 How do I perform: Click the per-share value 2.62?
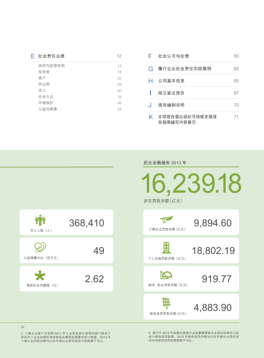[95, 279]
